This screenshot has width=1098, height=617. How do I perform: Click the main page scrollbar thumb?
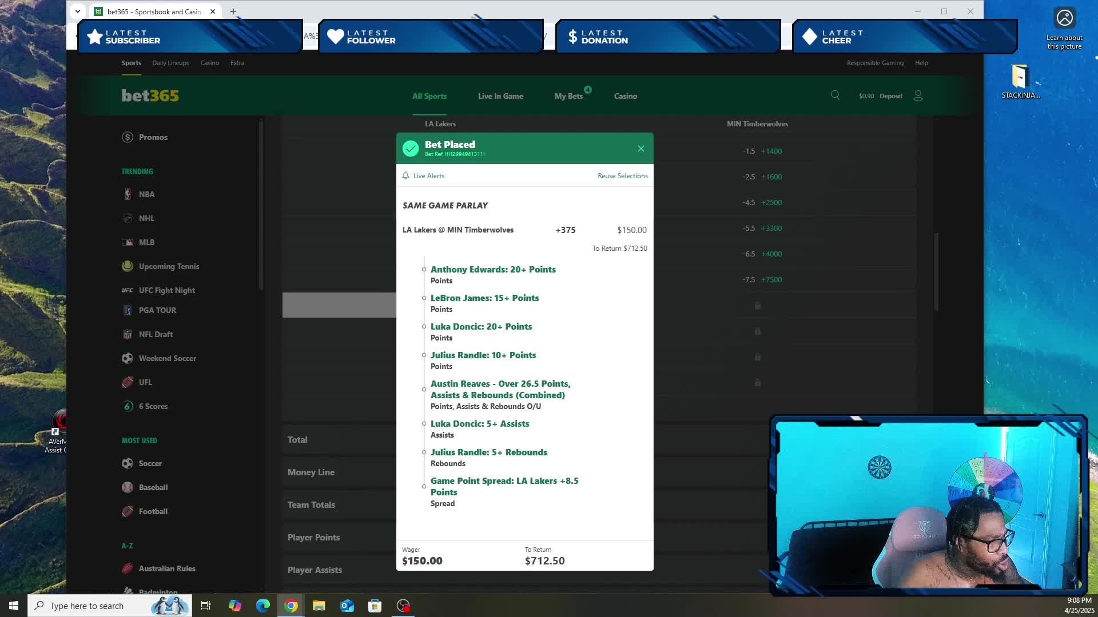(936, 271)
